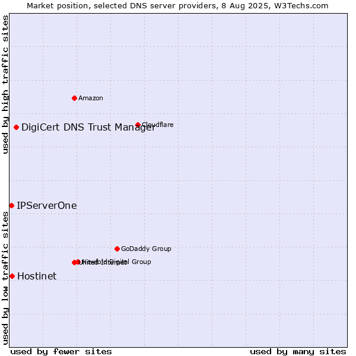Viewport: 356px width, 356px height.
Task: Select the 'IPServerOne' label text
Action: pyautogui.click(x=47, y=206)
